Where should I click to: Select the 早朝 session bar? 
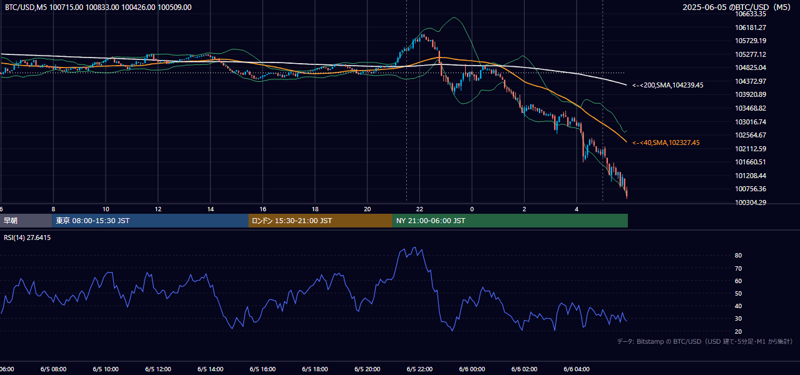tap(26, 221)
